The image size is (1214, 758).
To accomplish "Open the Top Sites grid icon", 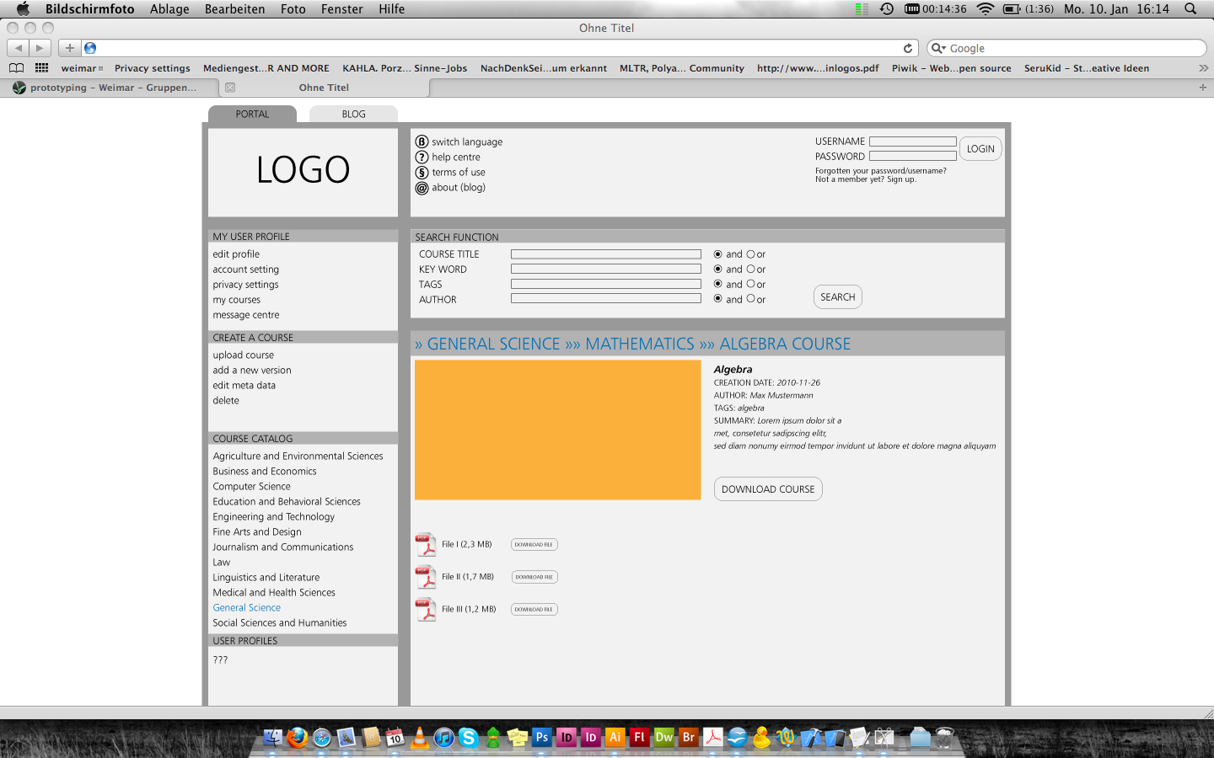I will pyautogui.click(x=41, y=68).
